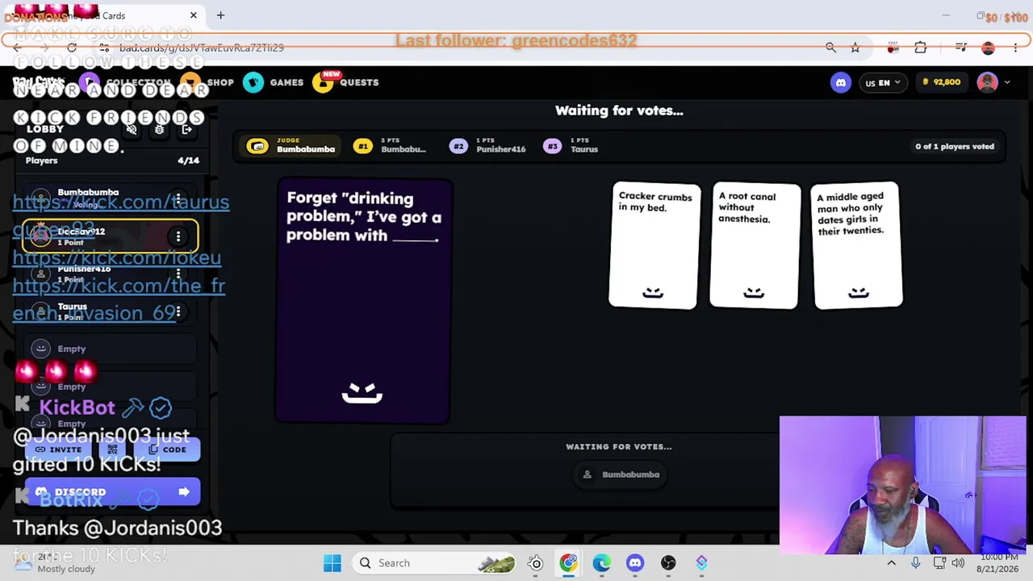Viewport: 1033px width, 581px height.
Task: Mute sound in the lobby panel
Action: 132,129
